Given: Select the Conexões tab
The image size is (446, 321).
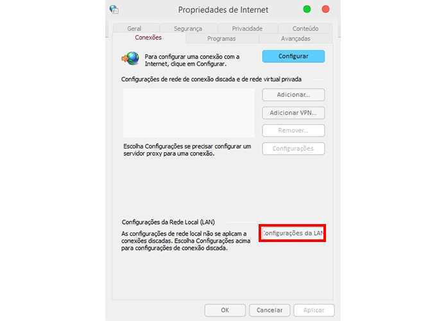Looking at the screenshot, I should click(148, 38).
